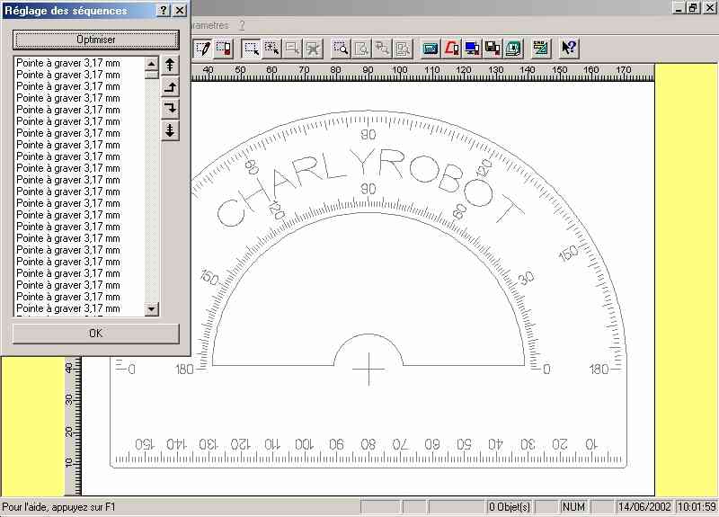This screenshot has width=719, height=517.
Task: Click the red parallelogram material icon
Action: [x=451, y=49]
